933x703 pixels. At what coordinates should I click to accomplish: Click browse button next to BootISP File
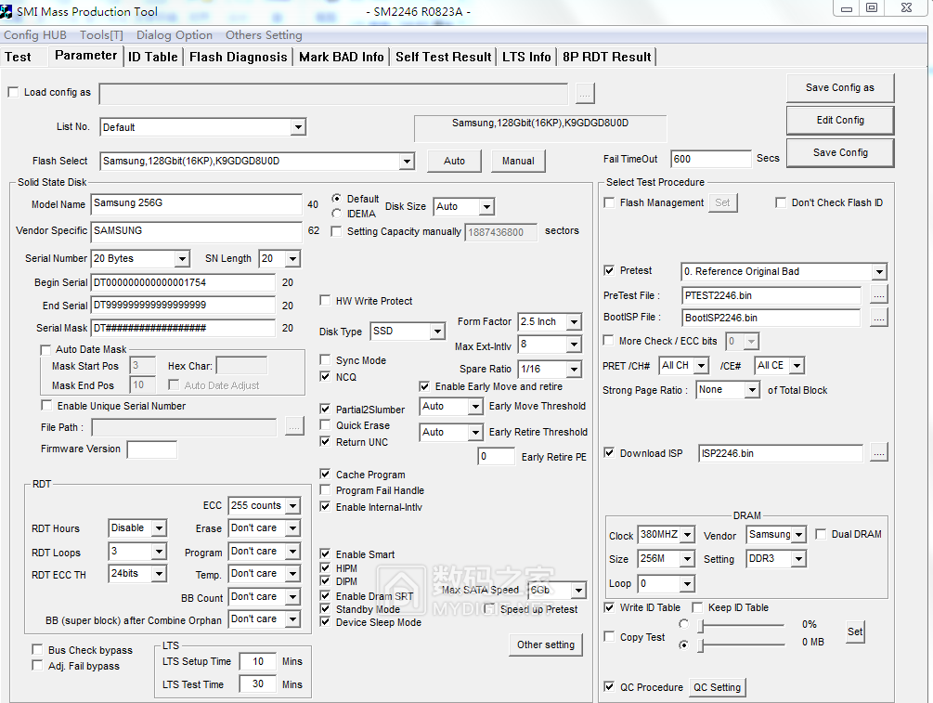(878, 318)
